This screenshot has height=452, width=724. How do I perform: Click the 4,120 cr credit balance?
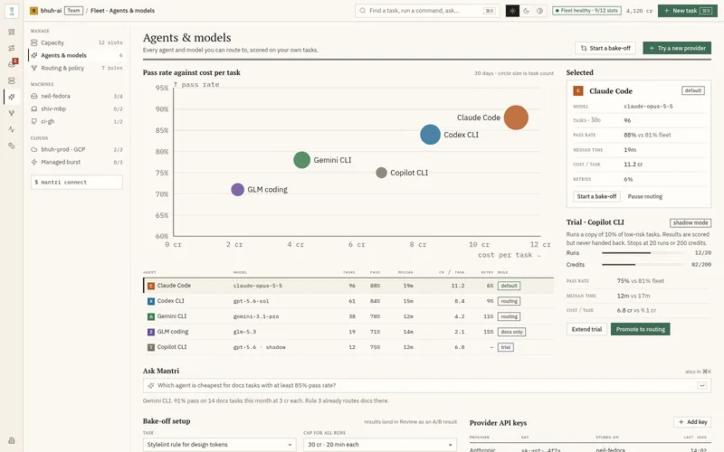[639, 11]
